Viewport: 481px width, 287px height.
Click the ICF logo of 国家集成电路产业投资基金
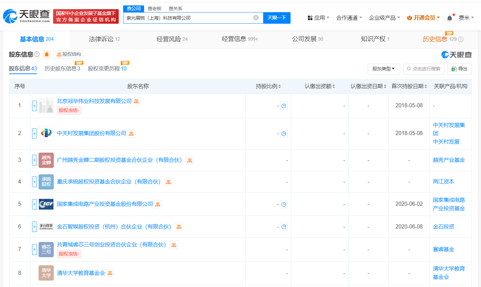(x=46, y=204)
